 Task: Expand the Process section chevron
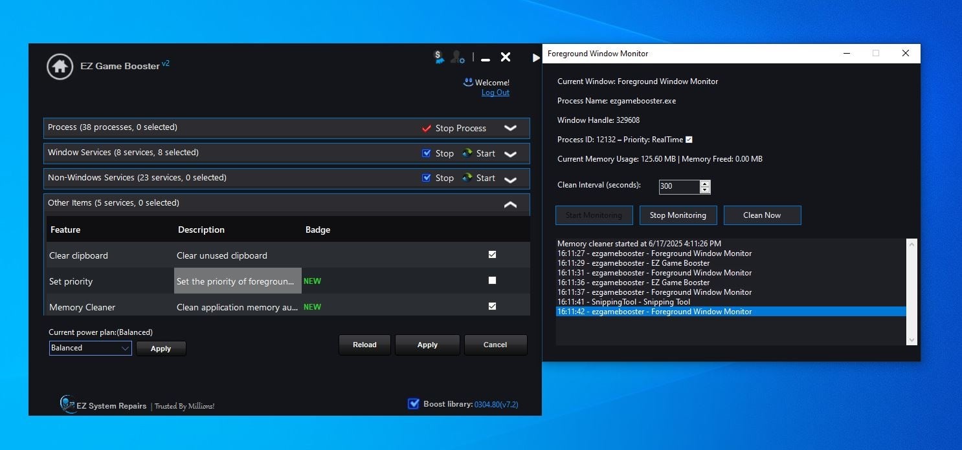click(x=510, y=128)
